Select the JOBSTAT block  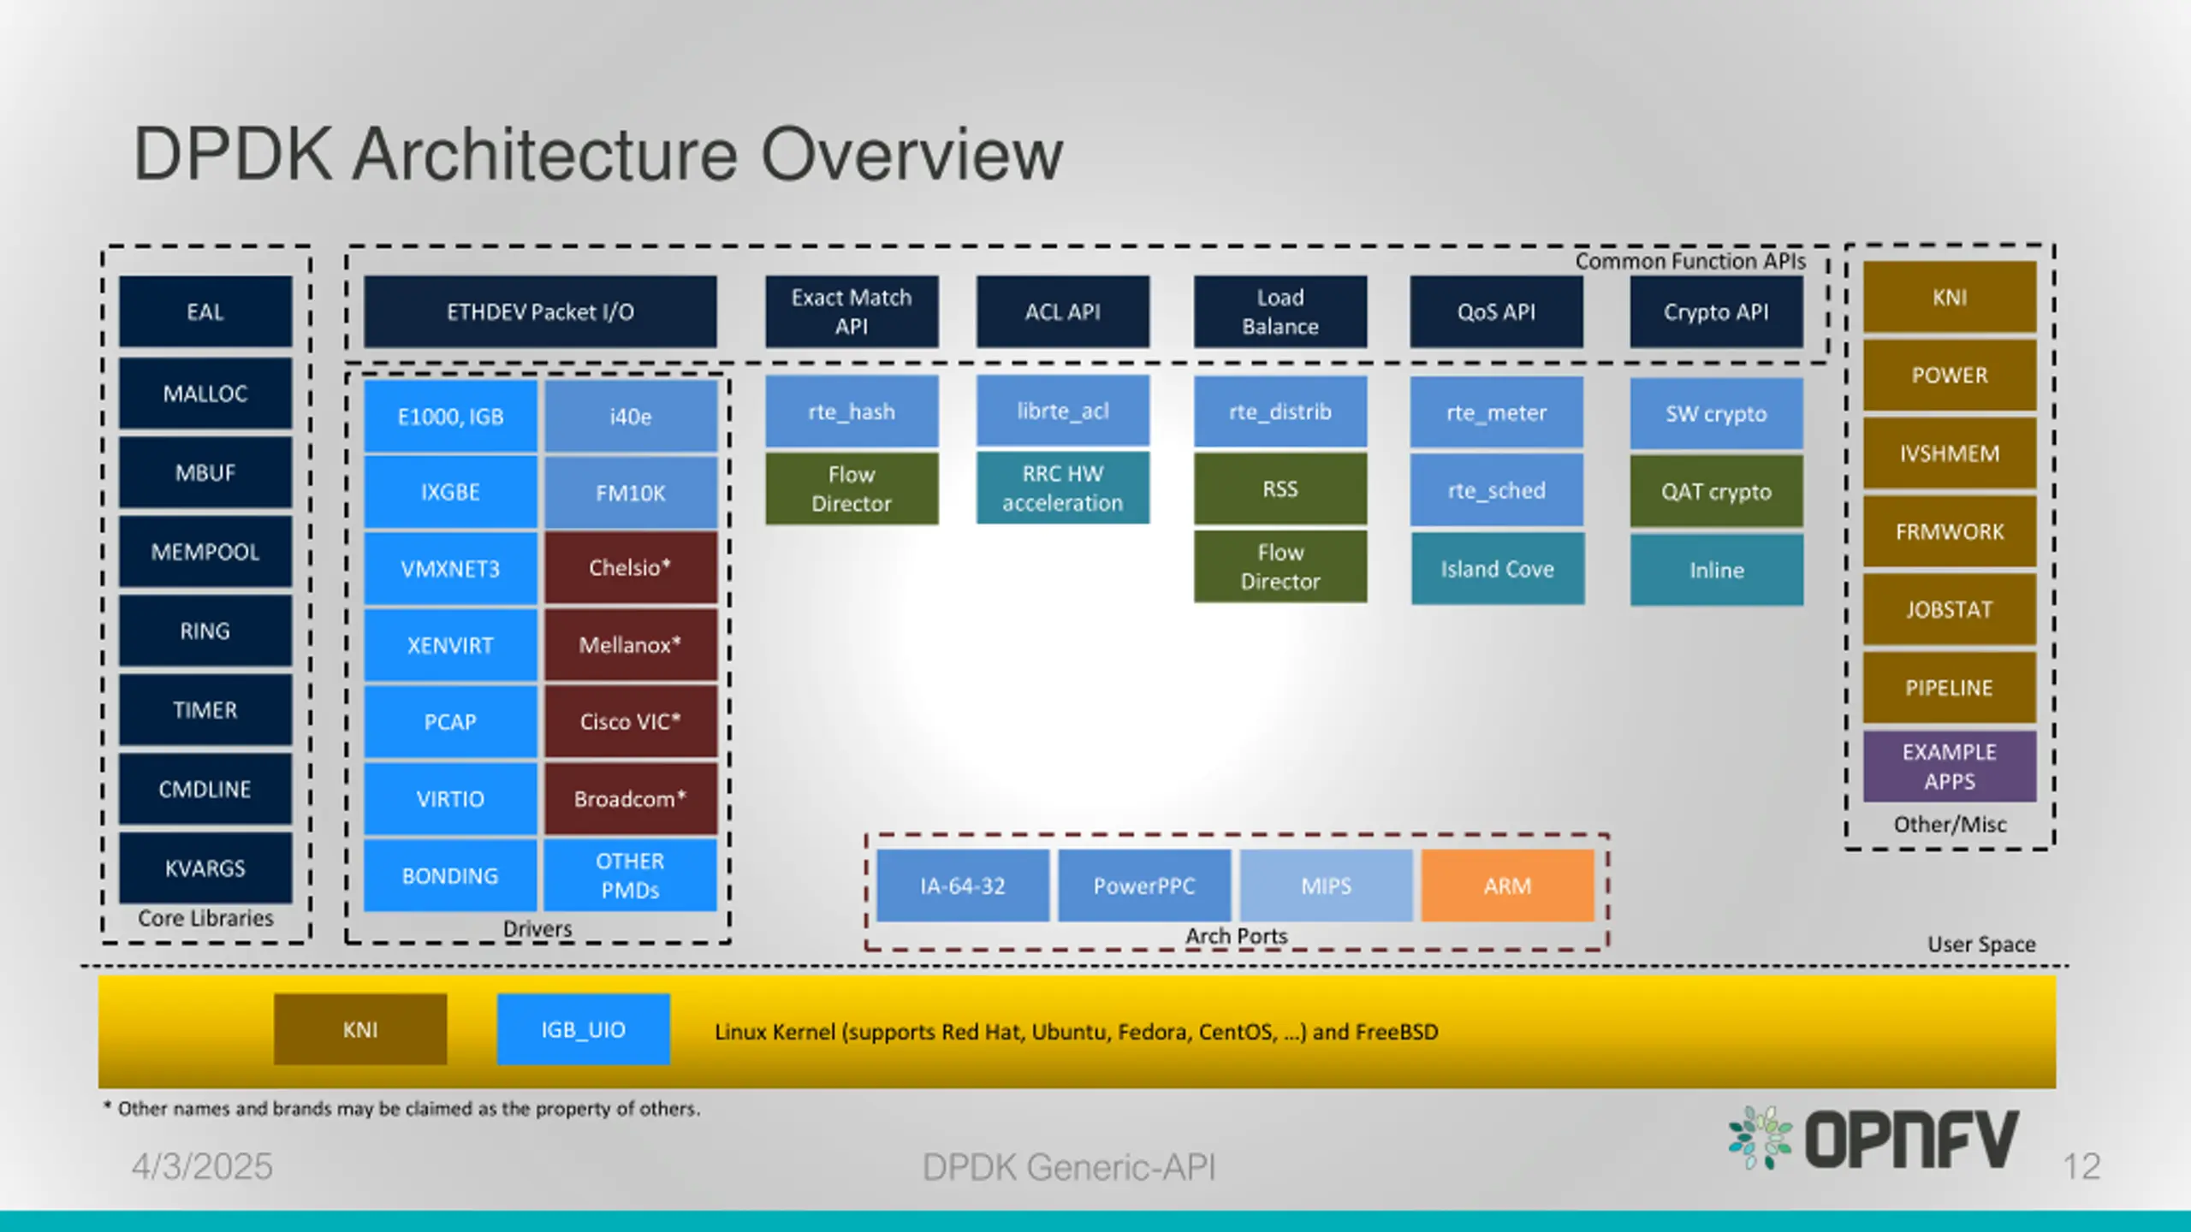(1950, 609)
